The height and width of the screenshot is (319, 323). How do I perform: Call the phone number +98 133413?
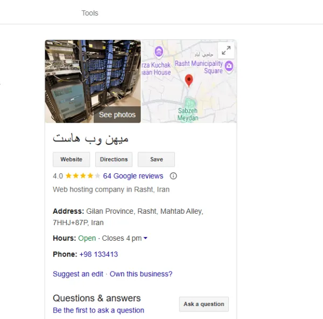pyautogui.click(x=99, y=254)
